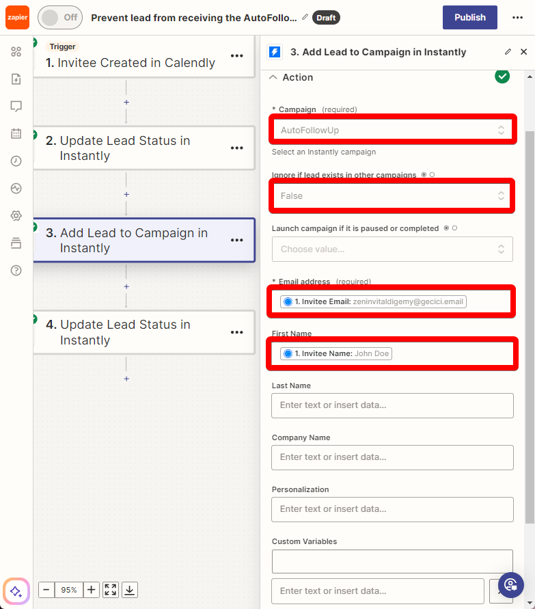Viewport: 535px width, 609px height.
Task: Open the settings gear sidebar icon
Action: (x=16, y=215)
